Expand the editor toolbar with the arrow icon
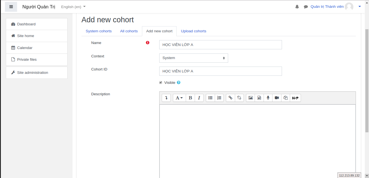This screenshot has height=178, width=369. tap(166, 98)
